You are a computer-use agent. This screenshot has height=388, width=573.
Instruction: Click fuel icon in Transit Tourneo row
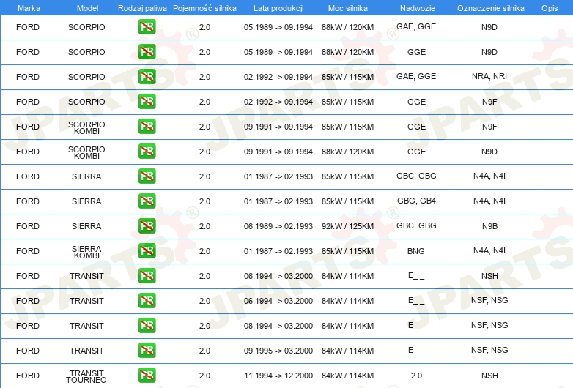[147, 376]
